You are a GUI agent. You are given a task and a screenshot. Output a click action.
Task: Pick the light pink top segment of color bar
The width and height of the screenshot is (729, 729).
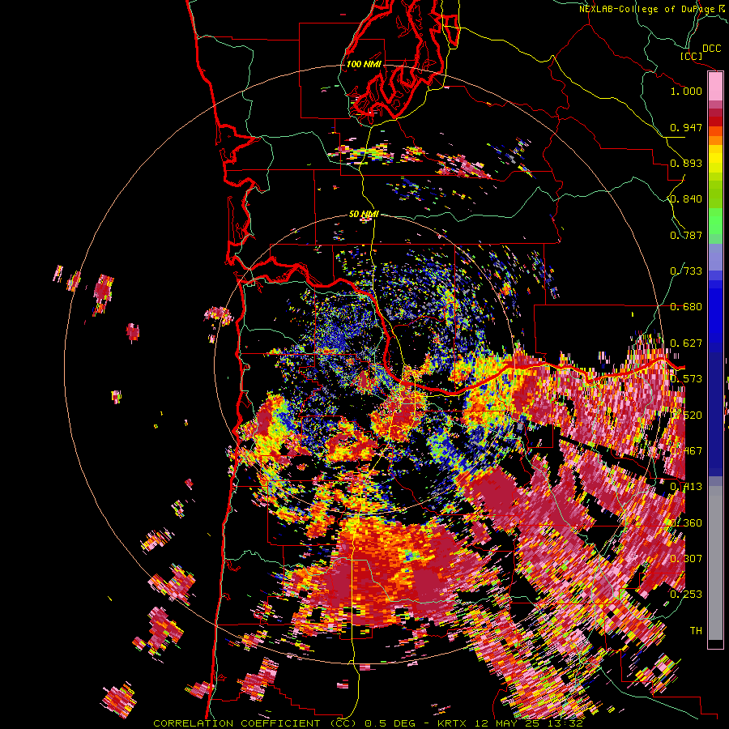[x=715, y=86]
